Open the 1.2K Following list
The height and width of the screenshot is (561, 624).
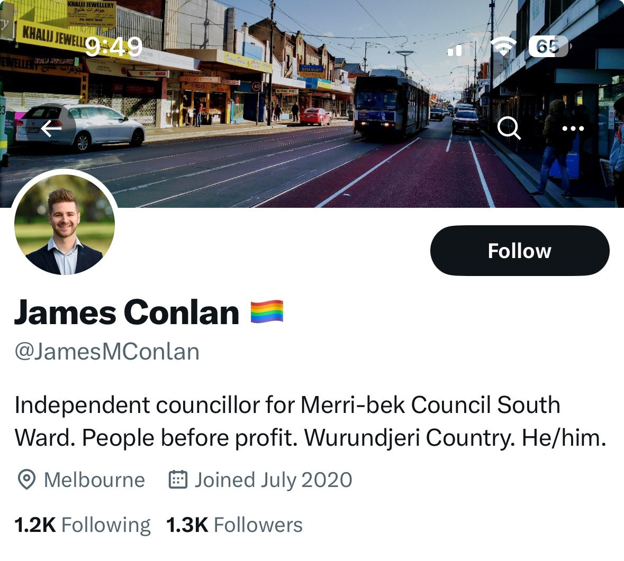tap(83, 525)
